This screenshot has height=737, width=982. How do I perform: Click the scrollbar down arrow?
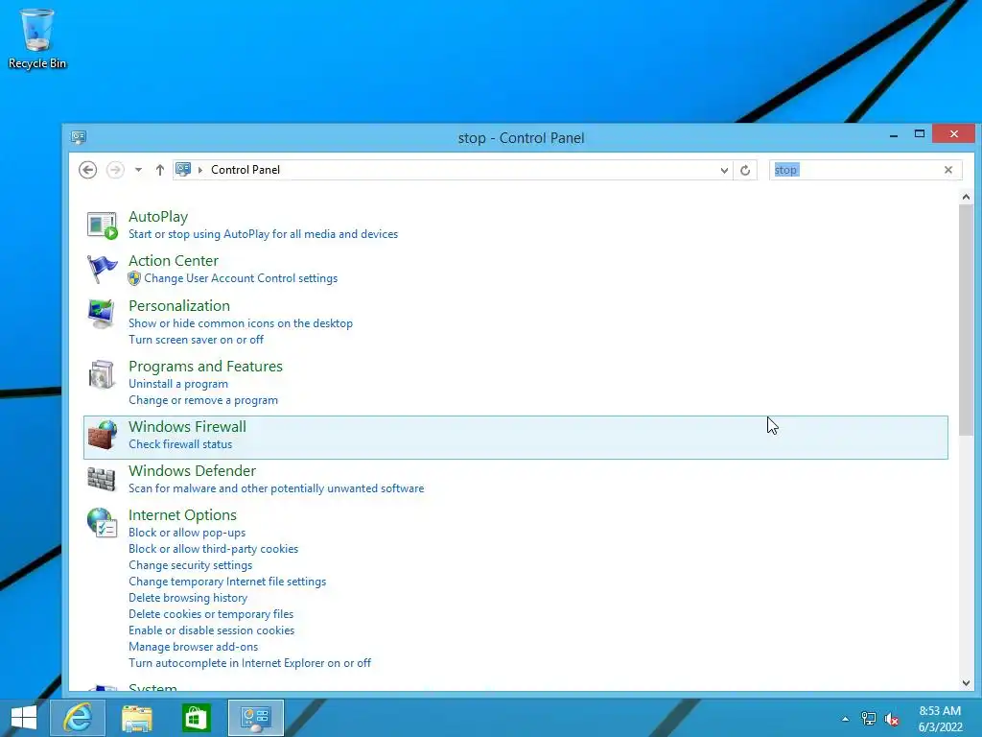click(966, 683)
